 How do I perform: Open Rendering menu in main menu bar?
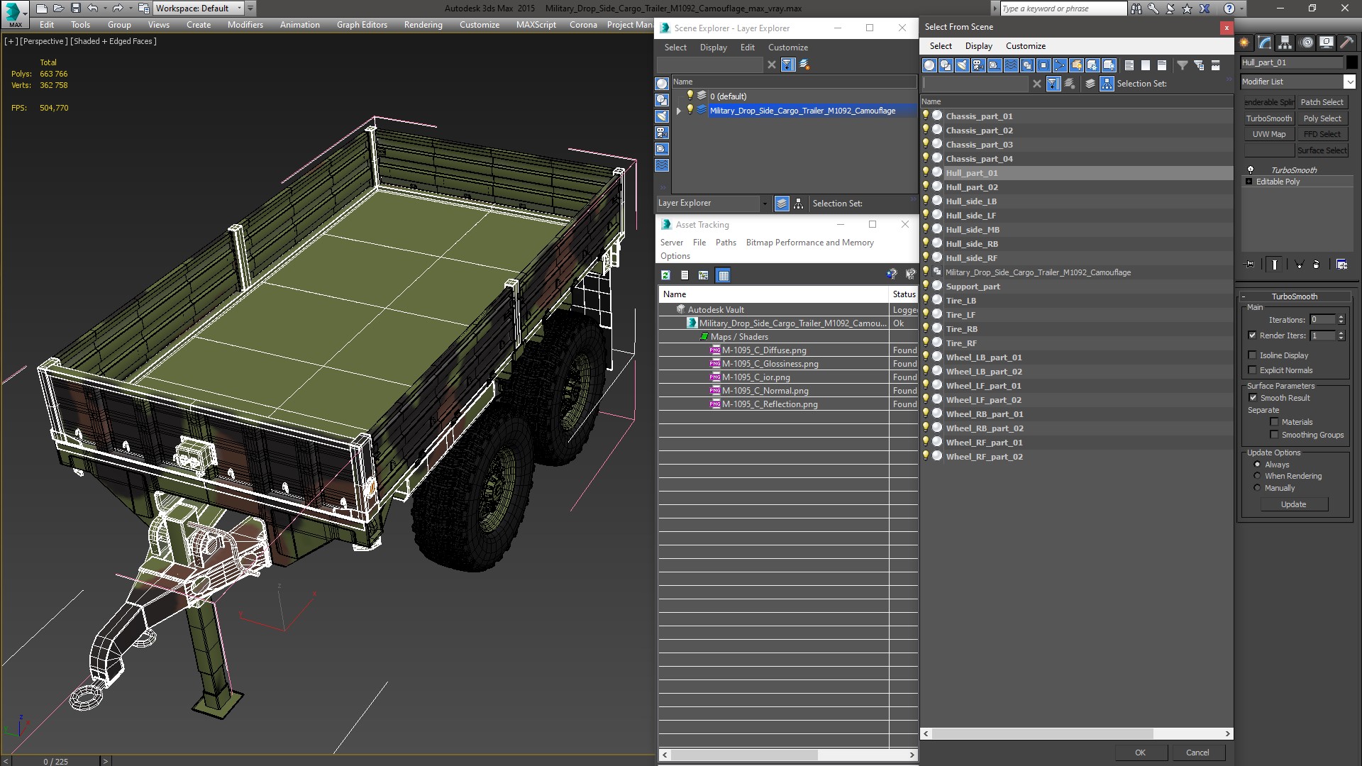click(x=423, y=25)
